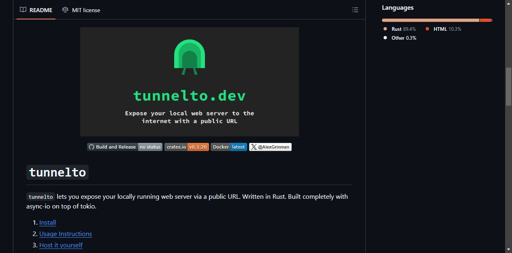Image resolution: width=512 pixels, height=253 pixels.
Task: Open the Build and Release status badge
Action: pyautogui.click(x=125, y=147)
